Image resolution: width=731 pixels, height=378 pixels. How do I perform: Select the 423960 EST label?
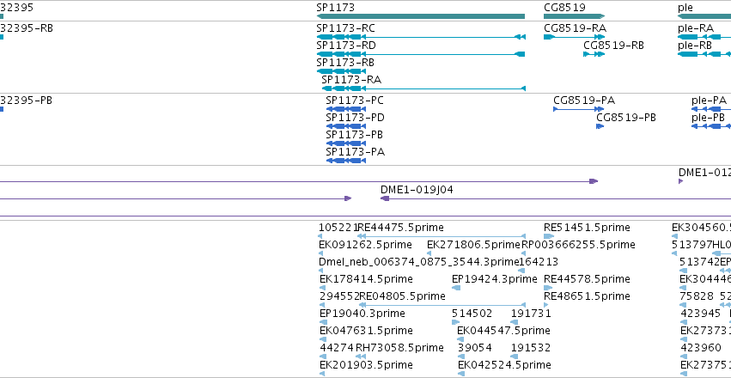701,348
